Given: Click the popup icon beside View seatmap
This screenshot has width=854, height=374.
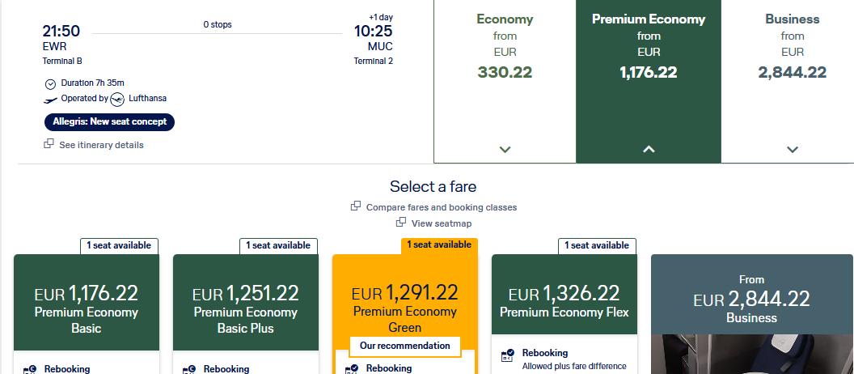Looking at the screenshot, I should click(401, 222).
